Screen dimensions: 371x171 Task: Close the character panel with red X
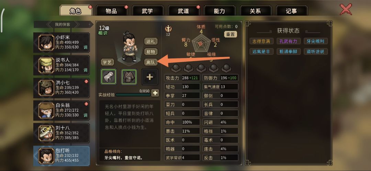pos(346,10)
